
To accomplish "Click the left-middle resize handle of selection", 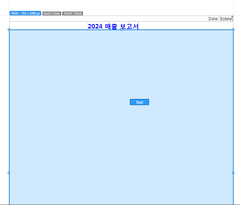I will (9, 173).
